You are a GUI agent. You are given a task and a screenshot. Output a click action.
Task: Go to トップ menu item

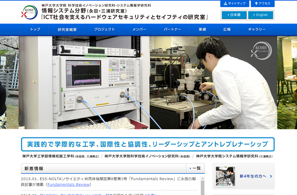[x=35, y=29]
